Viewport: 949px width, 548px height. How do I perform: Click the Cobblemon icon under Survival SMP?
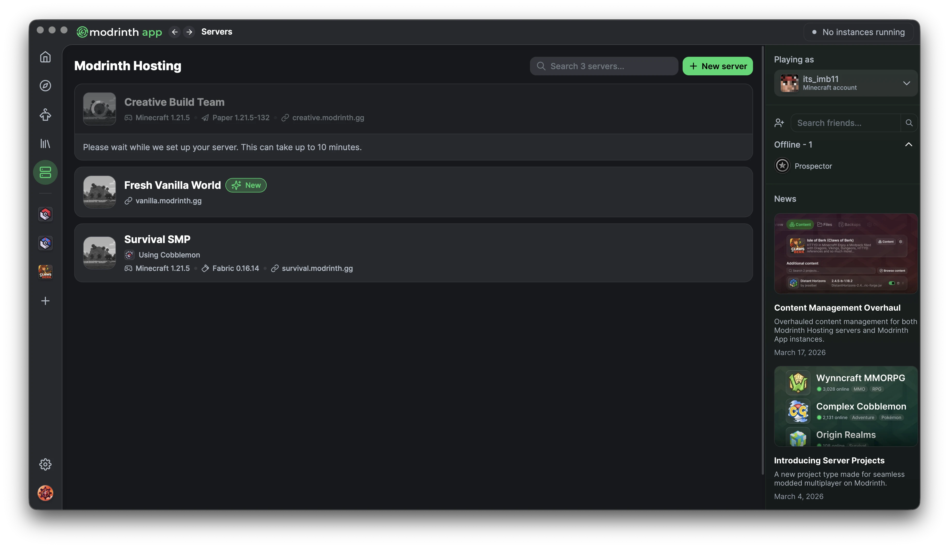[x=129, y=255]
